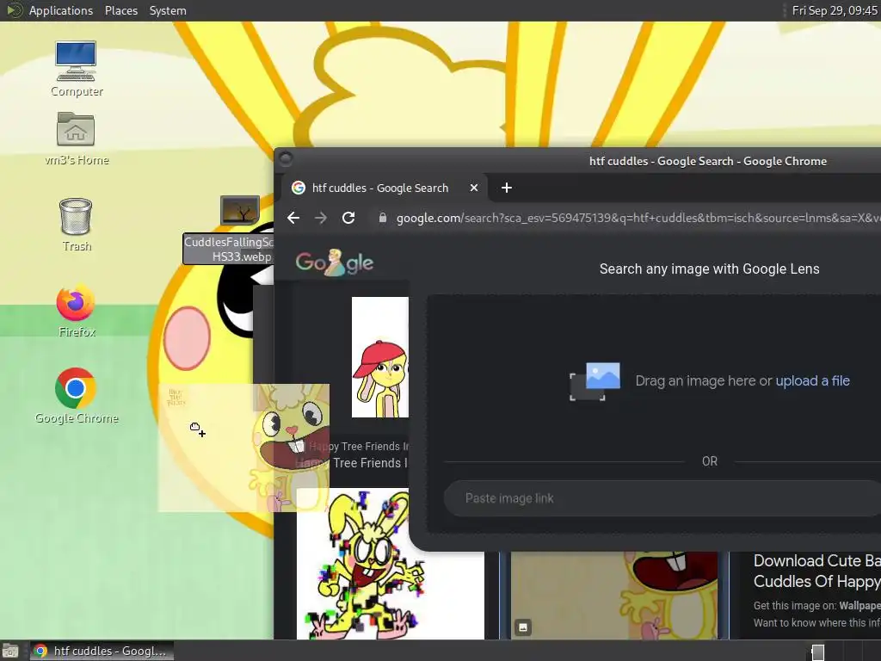This screenshot has width=881, height=661.
Task: Select the htf cuddles - Google Search tab
Action: click(x=385, y=188)
